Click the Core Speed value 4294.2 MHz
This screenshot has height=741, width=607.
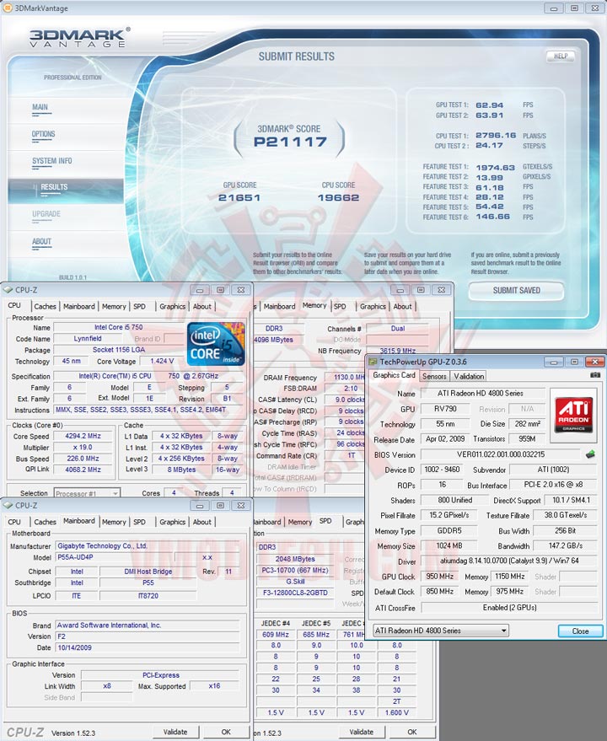pos(83,436)
